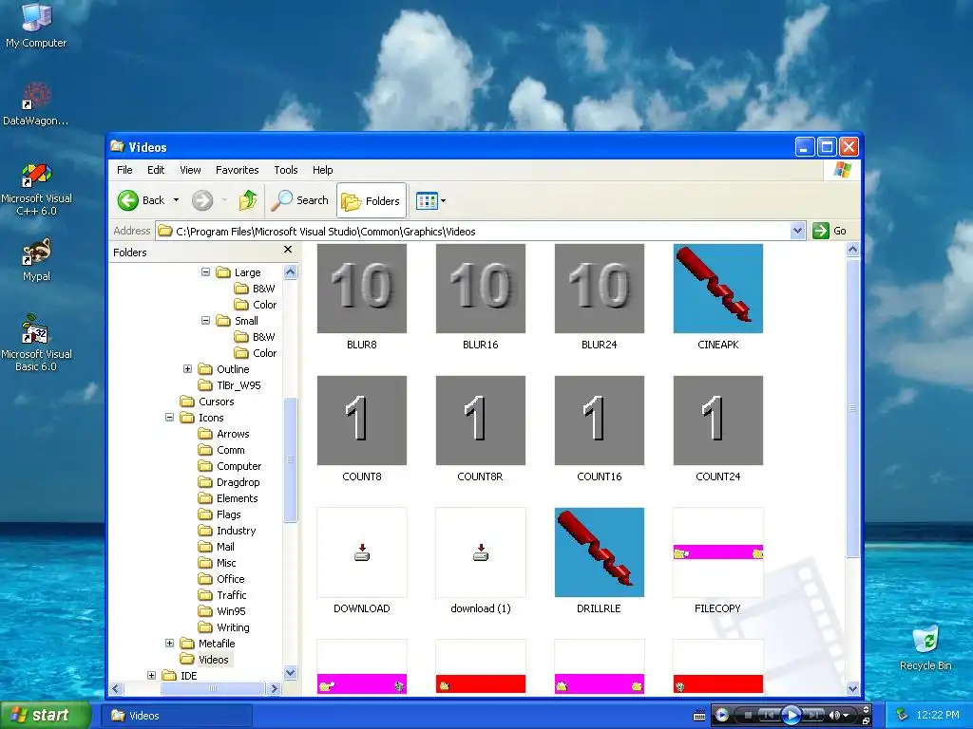The image size is (973, 729).
Task: Select the BLUR24 video thumbnail
Action: pos(600,289)
